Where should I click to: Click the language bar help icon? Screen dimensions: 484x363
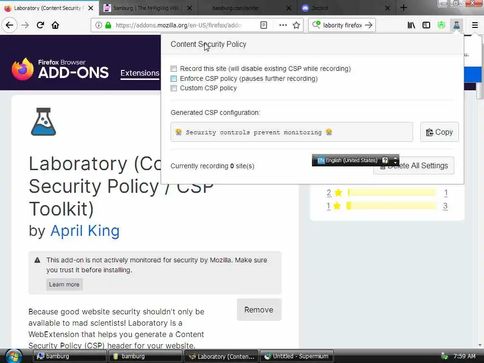tap(385, 160)
